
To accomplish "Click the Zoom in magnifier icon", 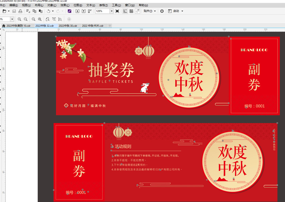I will coord(19,19).
